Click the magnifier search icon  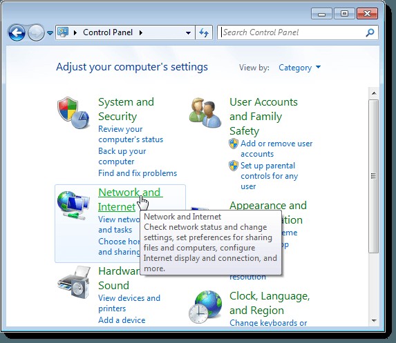[x=370, y=32]
